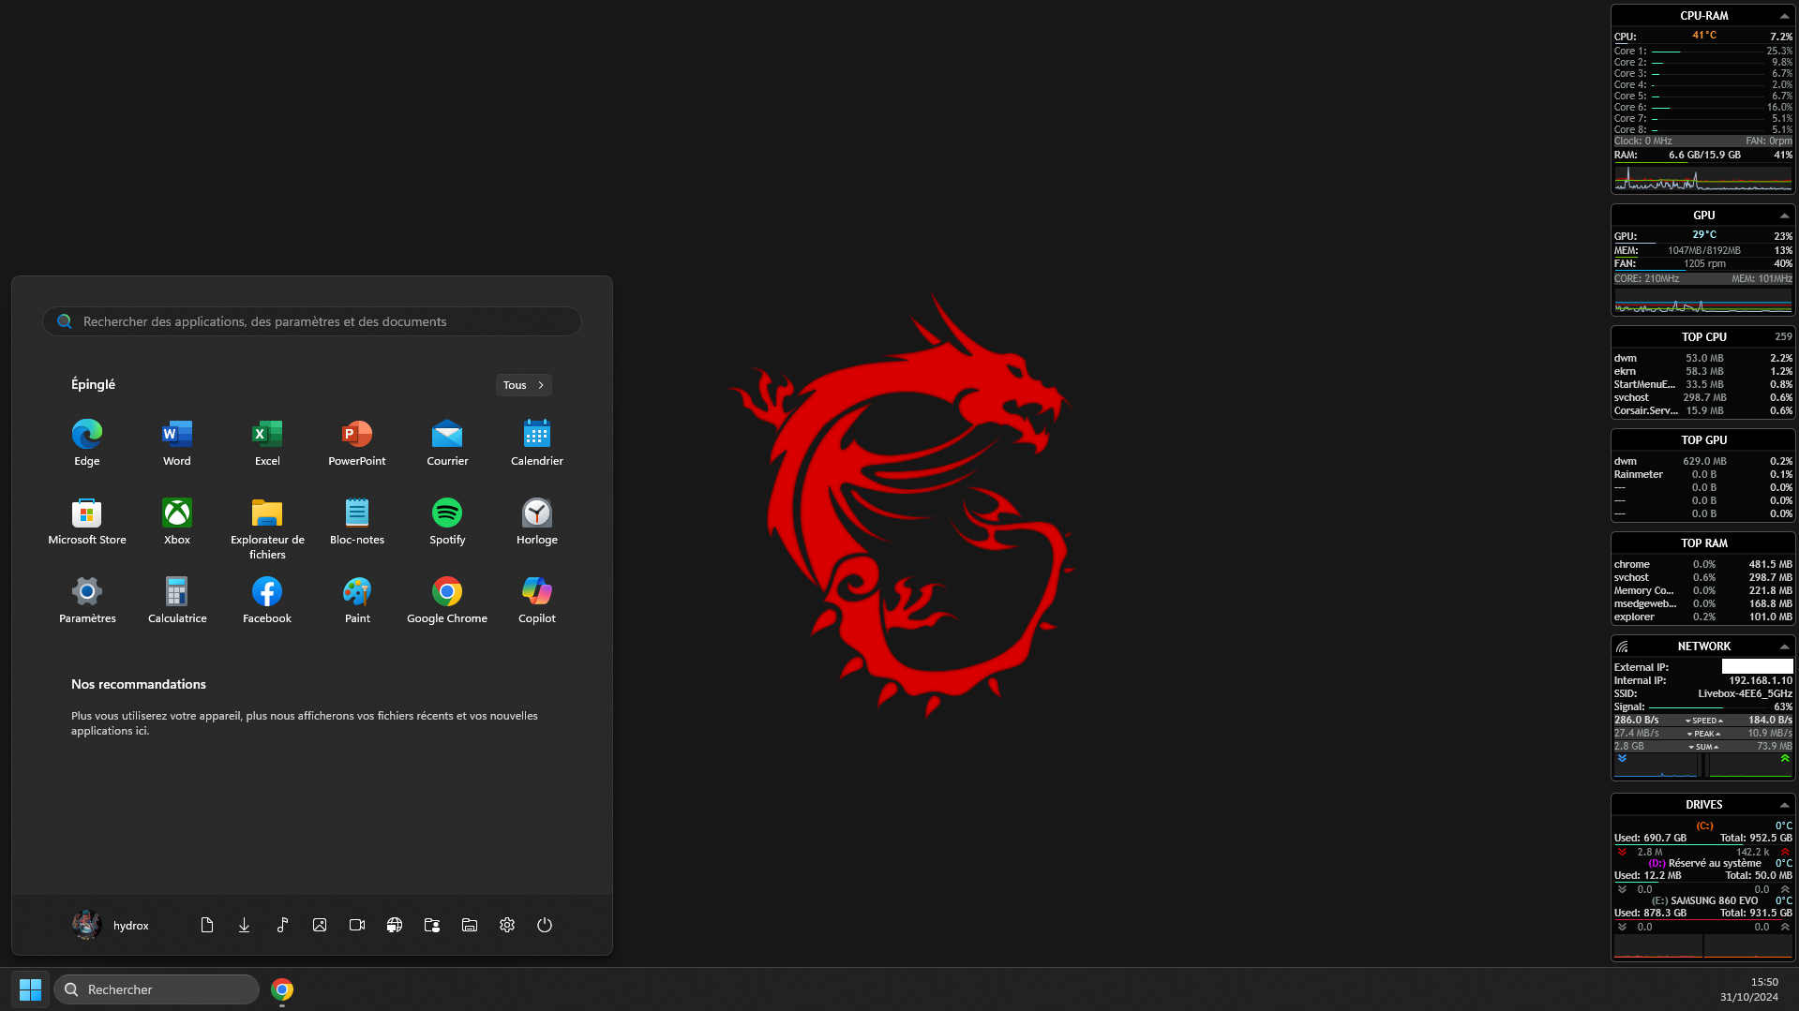Image resolution: width=1799 pixels, height=1011 pixels.
Task: Open Network shortcut in Start footer
Action: point(395,925)
